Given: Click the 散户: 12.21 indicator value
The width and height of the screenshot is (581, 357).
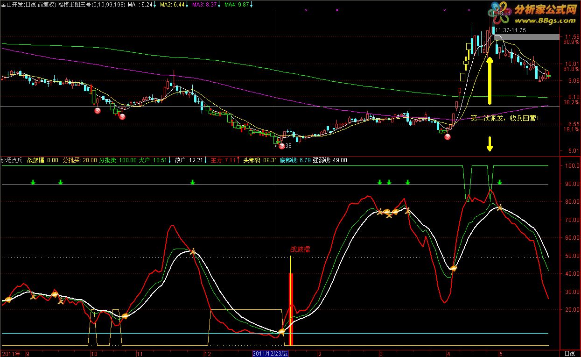Looking at the screenshot, I should coord(189,160).
